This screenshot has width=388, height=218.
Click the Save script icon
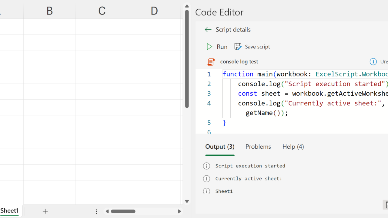(238, 47)
